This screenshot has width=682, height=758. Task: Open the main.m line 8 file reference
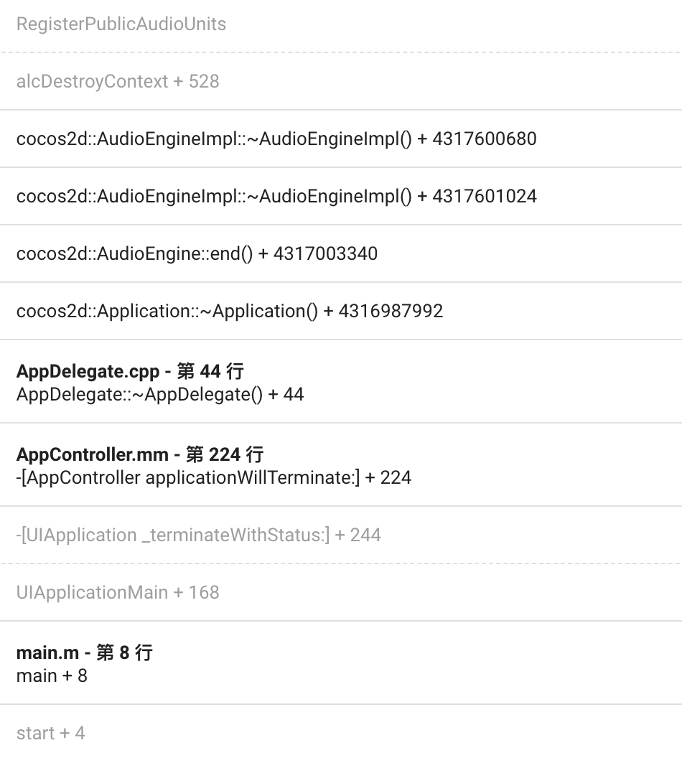click(84, 652)
